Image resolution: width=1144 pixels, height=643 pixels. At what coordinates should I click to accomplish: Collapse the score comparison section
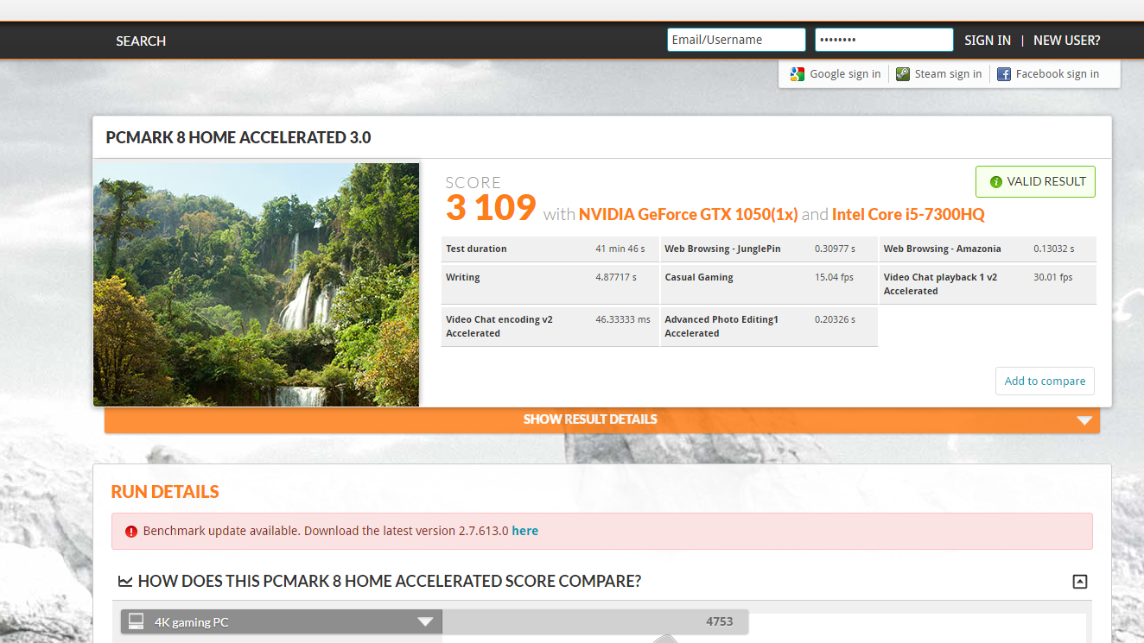click(1079, 582)
